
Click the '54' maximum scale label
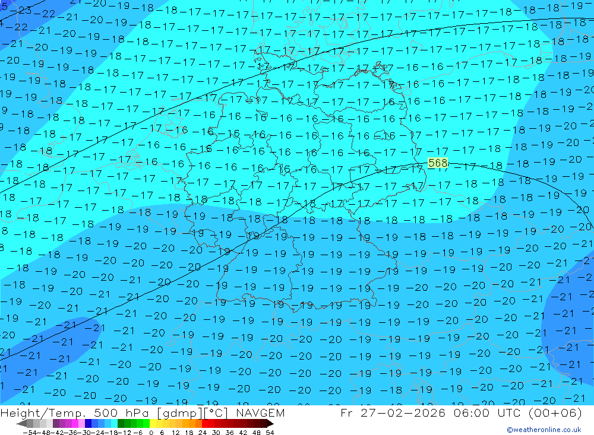pyautogui.click(x=270, y=433)
